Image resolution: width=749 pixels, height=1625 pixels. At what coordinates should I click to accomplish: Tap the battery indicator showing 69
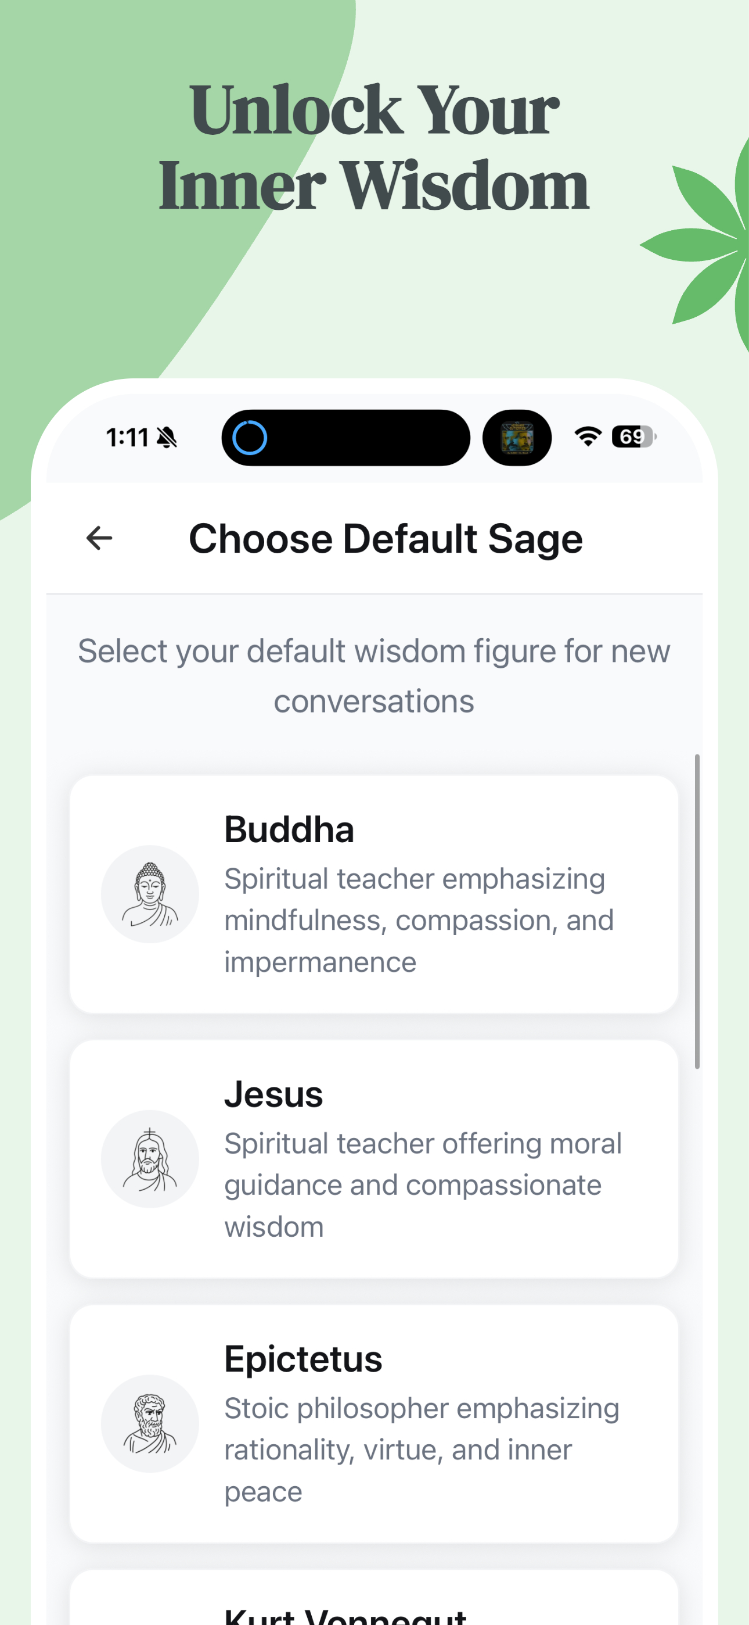634,436
